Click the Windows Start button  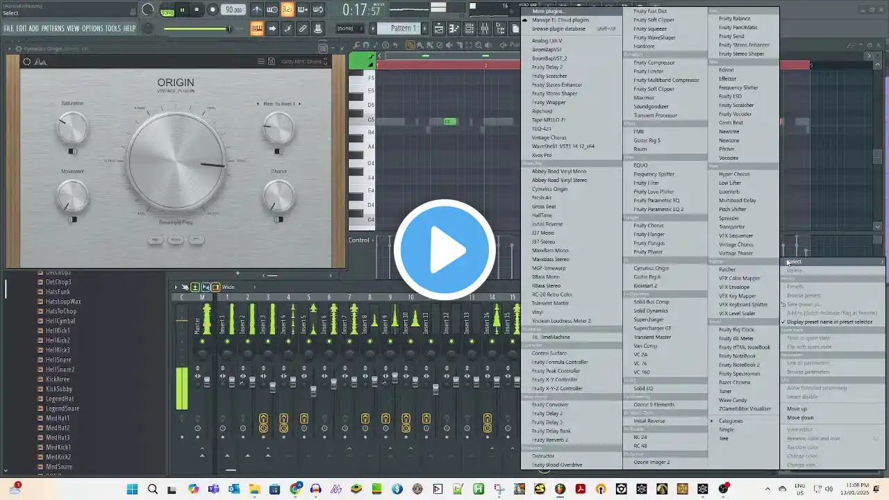coord(132,489)
